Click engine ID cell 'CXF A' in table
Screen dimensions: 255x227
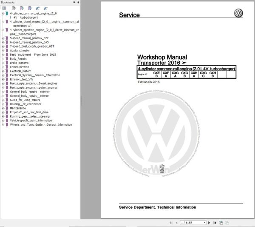(166, 74)
